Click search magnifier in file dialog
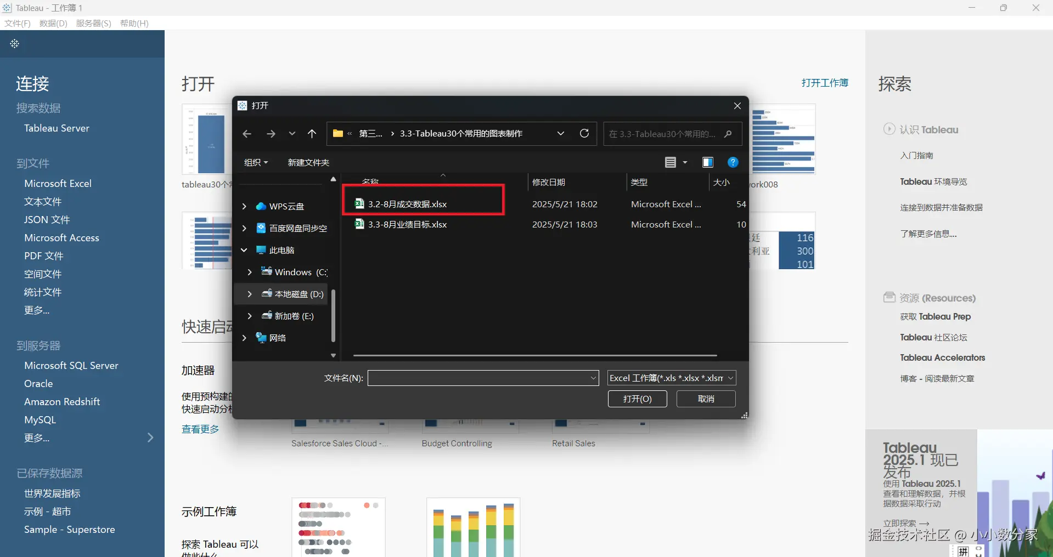 point(728,134)
